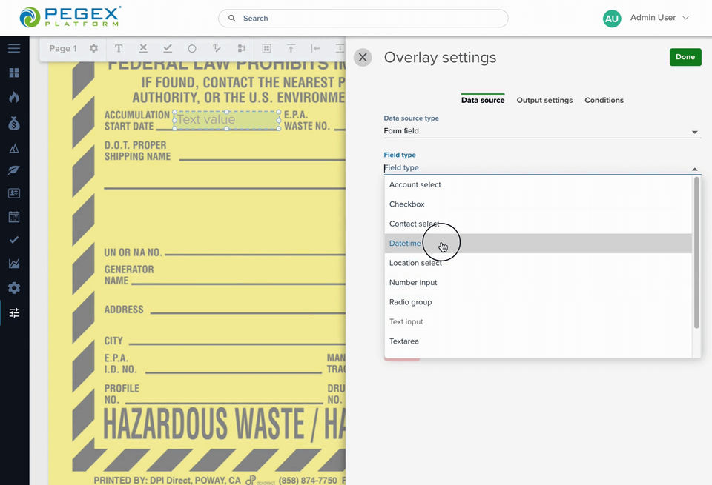Select the Text value overlay box on label
This screenshot has width=712, height=485.
[227, 120]
